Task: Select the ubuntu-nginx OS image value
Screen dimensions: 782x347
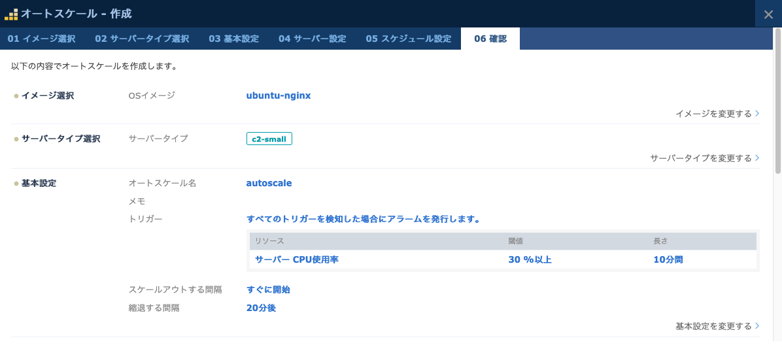Action: click(278, 95)
